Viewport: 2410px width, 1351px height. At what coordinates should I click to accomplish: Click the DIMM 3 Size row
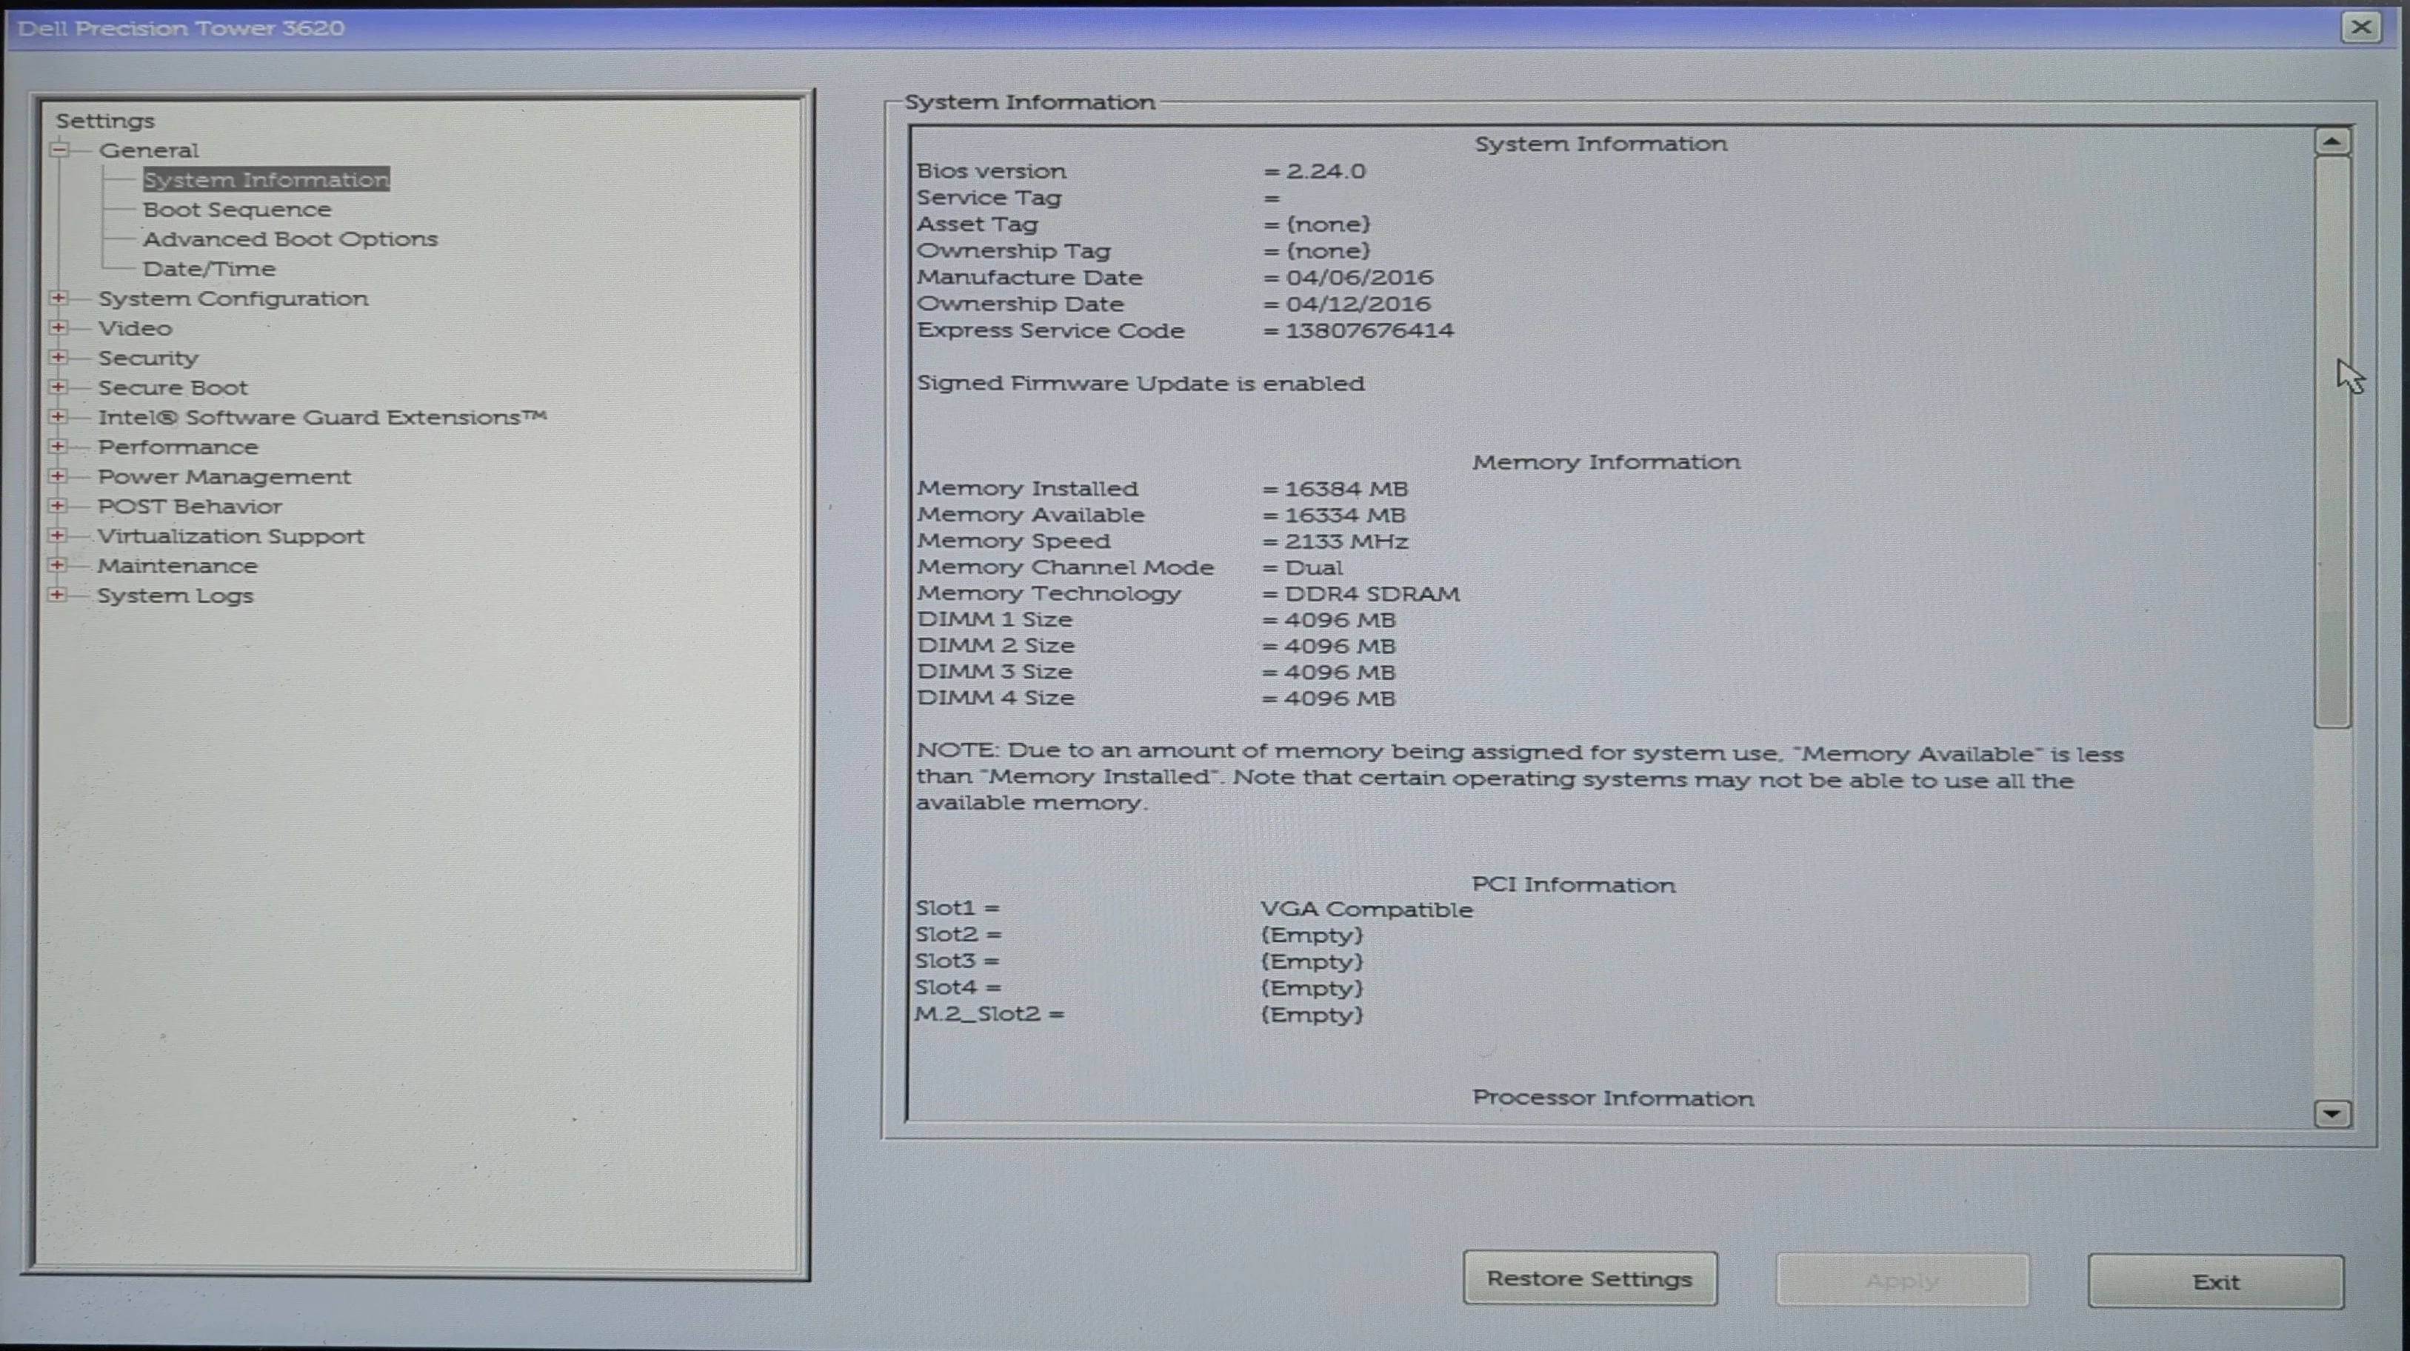point(1156,673)
